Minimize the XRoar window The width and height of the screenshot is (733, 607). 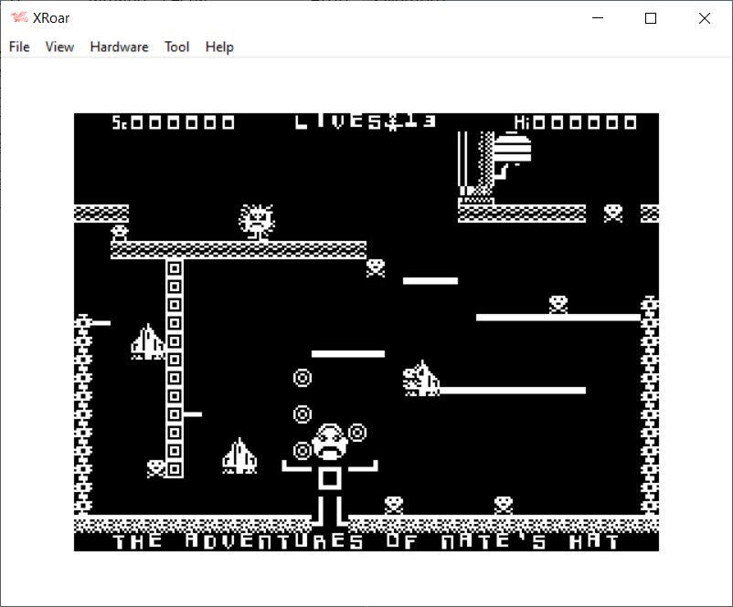click(x=598, y=18)
